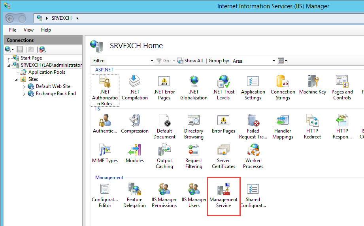Open the Go button dropdown arrow
Screen dimensions: 364x226
pos(174,61)
